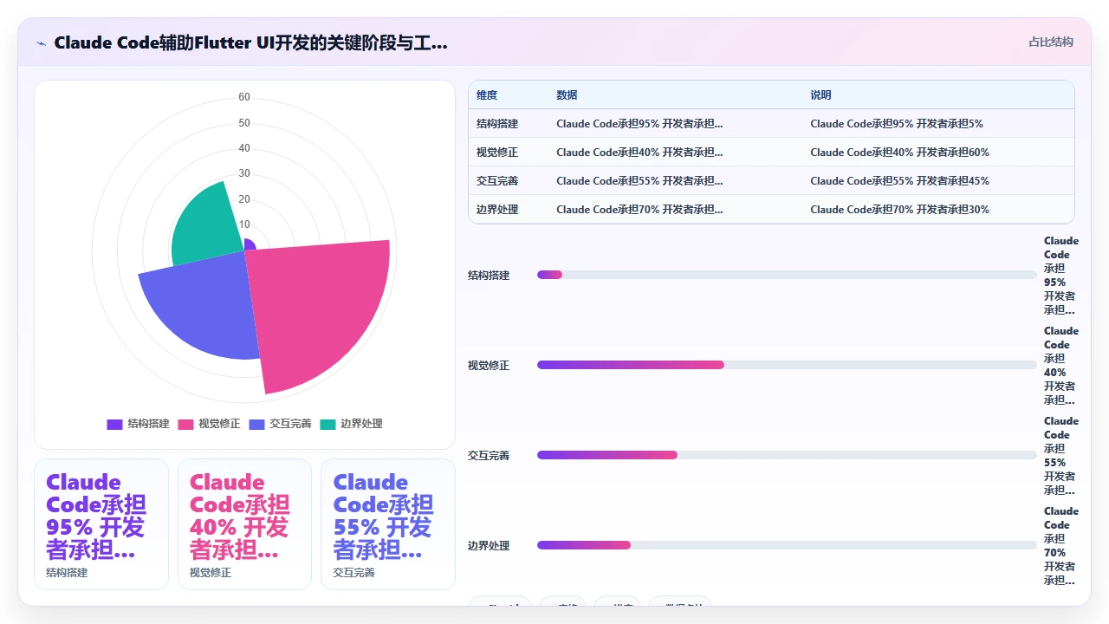The width and height of the screenshot is (1109, 624).
Task: Click the 交互完善 label left of its progress bar
Action: pos(489,456)
